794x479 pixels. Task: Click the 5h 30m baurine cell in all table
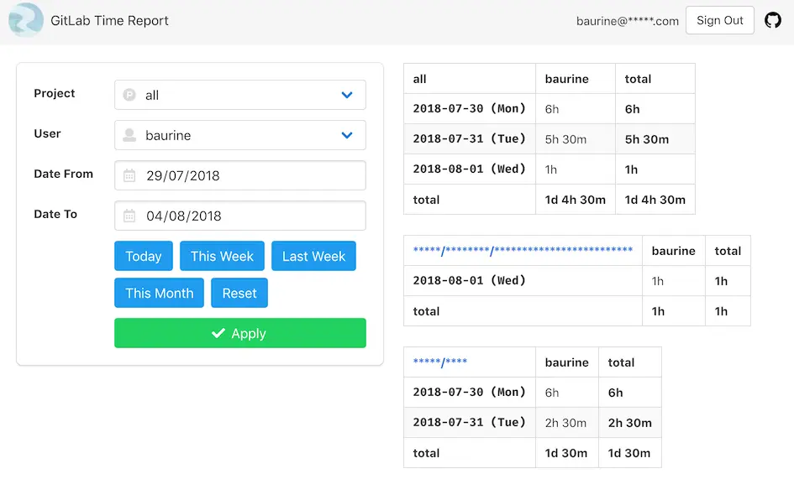click(x=576, y=139)
